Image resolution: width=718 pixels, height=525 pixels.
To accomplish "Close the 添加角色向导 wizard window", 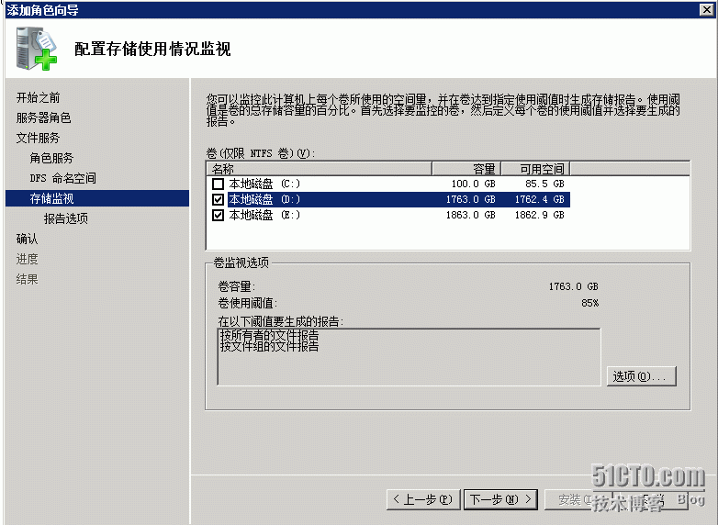I will 707,9.
